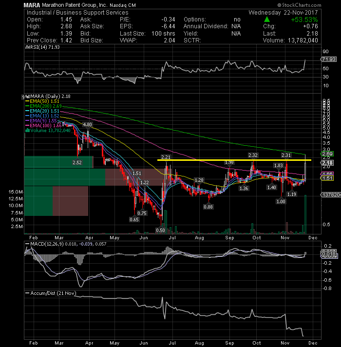Screen dimensions: 341x347
Task: Click the 13782040 volume right-axis tag
Action: click(x=331, y=194)
